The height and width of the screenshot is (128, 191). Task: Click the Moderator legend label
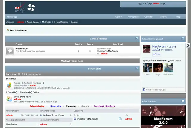tap(55, 106)
